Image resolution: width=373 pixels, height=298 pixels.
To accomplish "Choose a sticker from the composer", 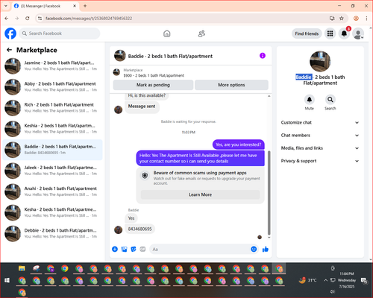I will click(x=134, y=249).
